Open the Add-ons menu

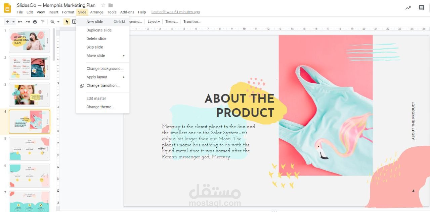click(127, 12)
